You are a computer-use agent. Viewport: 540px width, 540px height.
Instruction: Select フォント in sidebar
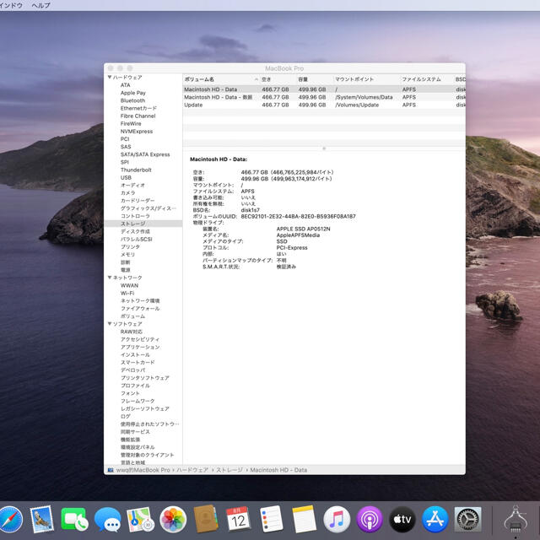tap(130, 393)
